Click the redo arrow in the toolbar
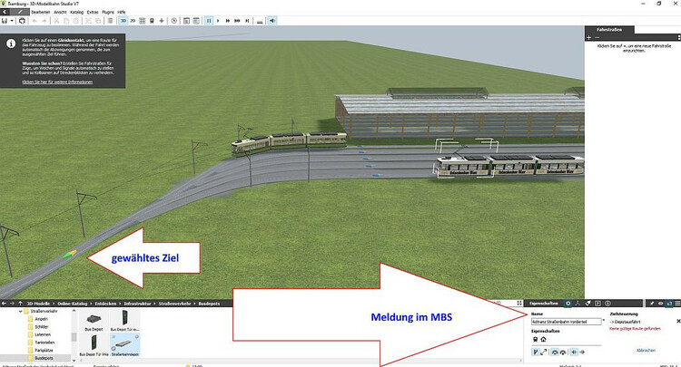681x367 pixels. tap(44, 21)
